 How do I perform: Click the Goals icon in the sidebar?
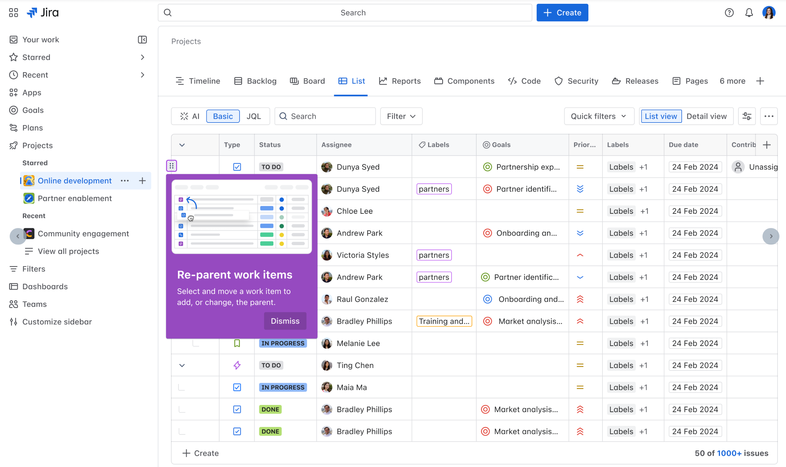[x=13, y=110]
